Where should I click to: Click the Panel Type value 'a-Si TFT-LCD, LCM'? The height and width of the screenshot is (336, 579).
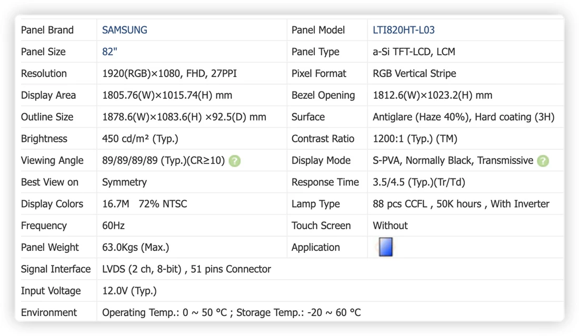pyautogui.click(x=414, y=52)
